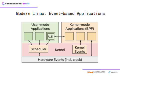Click the Chinese header text with 2020

point(17,4)
